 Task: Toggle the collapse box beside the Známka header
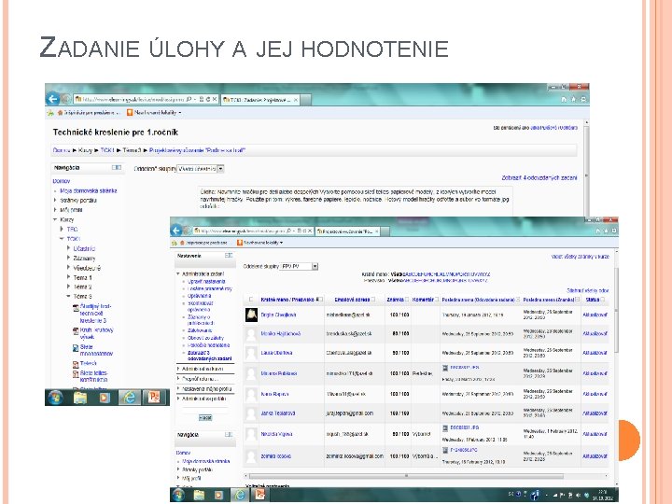(407, 300)
